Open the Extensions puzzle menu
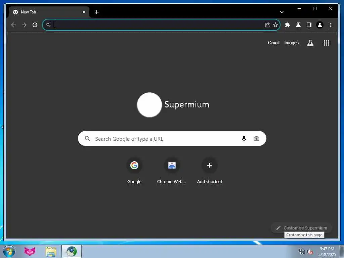The height and width of the screenshot is (258, 344). tap(288, 25)
